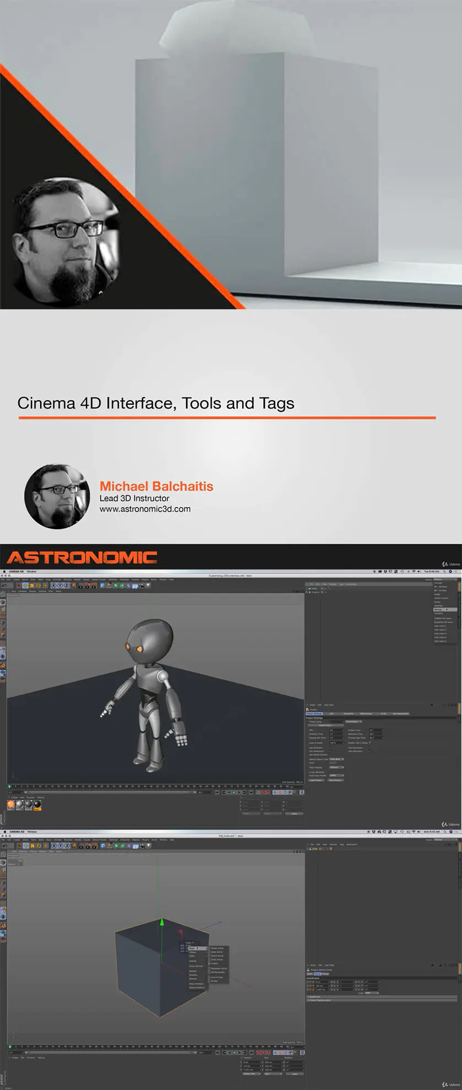Click the play button in robot scene timeline

pos(233,792)
